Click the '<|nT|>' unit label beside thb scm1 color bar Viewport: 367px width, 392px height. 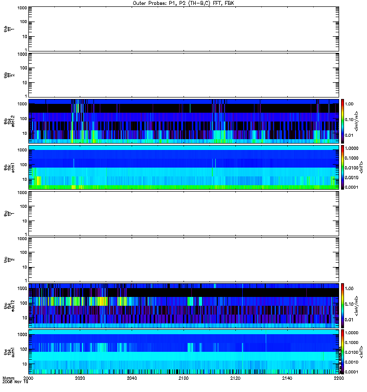coord(361,167)
